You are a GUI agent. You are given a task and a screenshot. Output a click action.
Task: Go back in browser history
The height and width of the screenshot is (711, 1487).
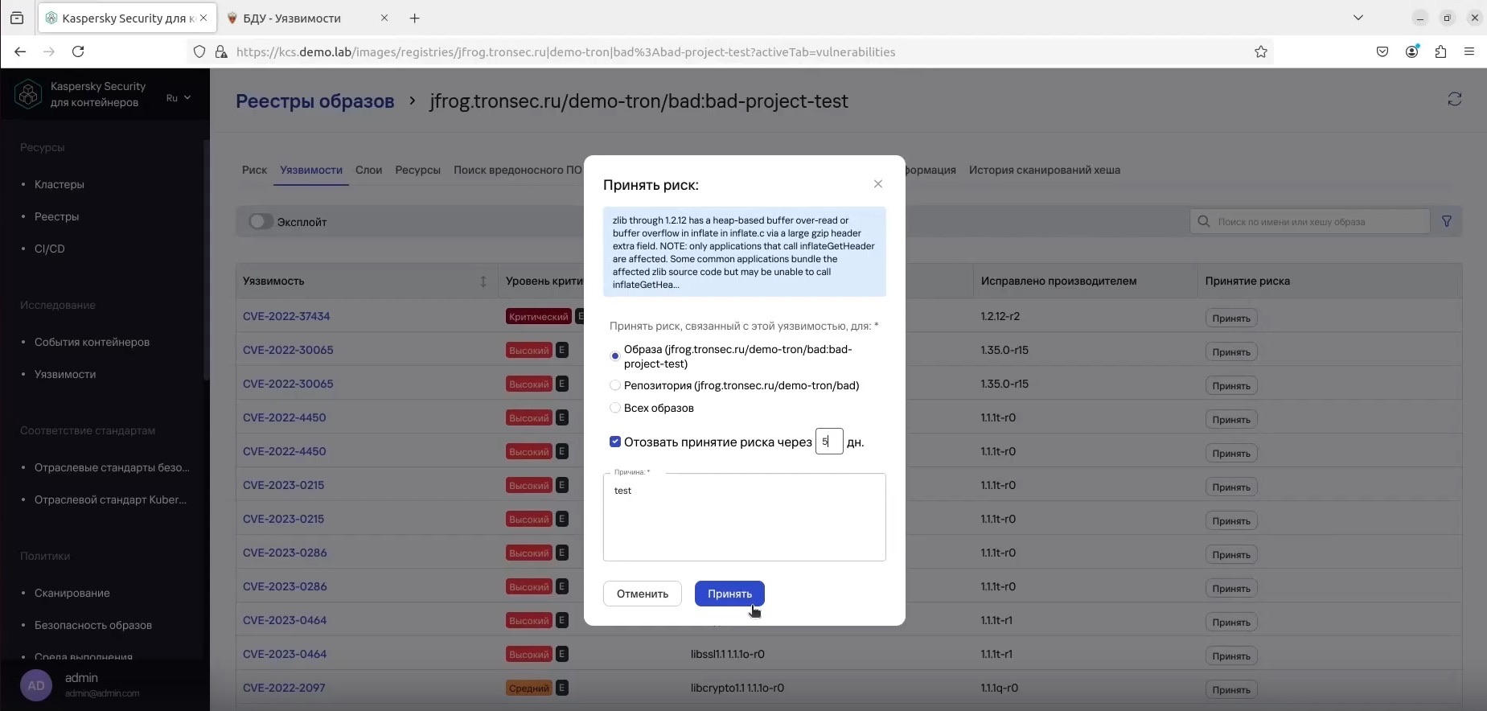(x=20, y=51)
